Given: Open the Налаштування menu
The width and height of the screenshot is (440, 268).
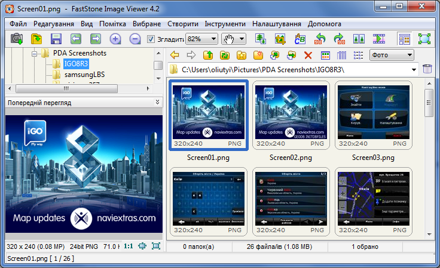Looking at the screenshot, I should point(277,24).
